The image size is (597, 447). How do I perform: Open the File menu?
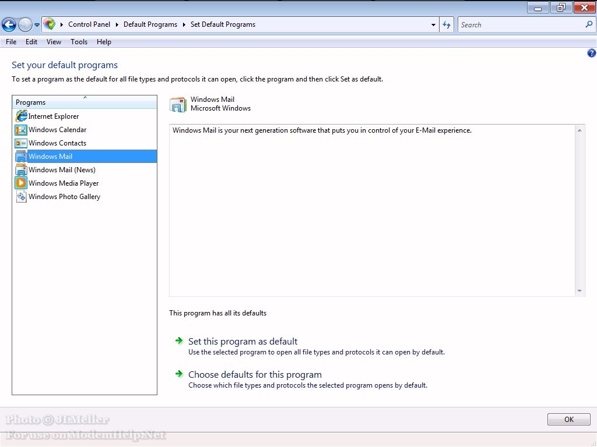(11, 42)
